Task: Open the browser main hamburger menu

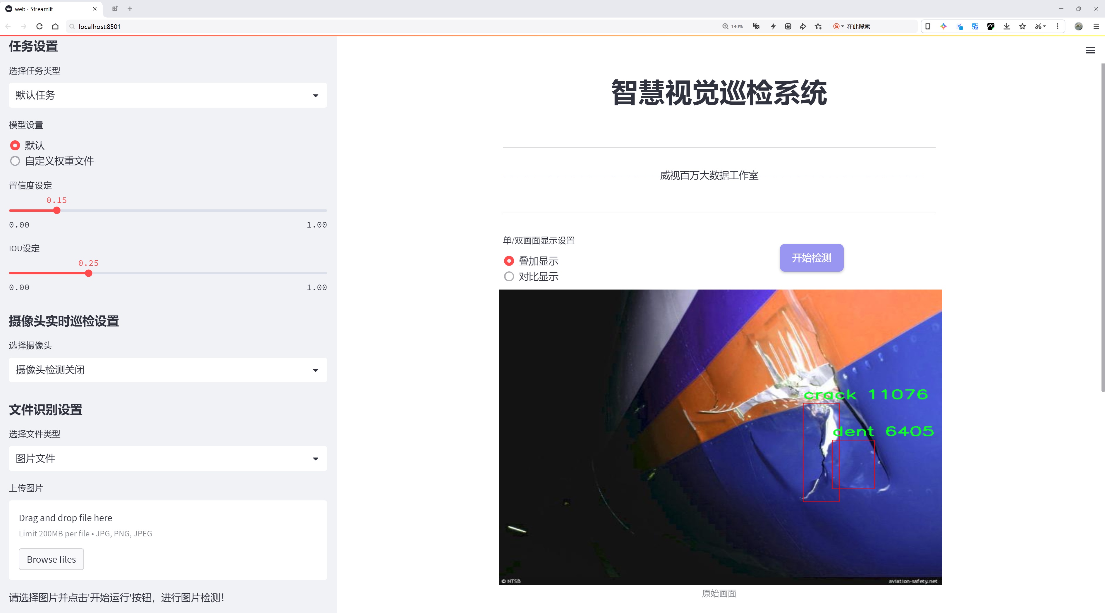Action: (x=1096, y=26)
